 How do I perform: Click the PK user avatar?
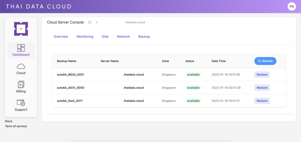click(x=292, y=6)
